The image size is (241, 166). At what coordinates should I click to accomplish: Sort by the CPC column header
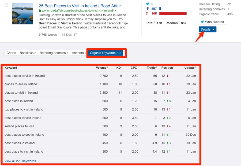click(134, 68)
